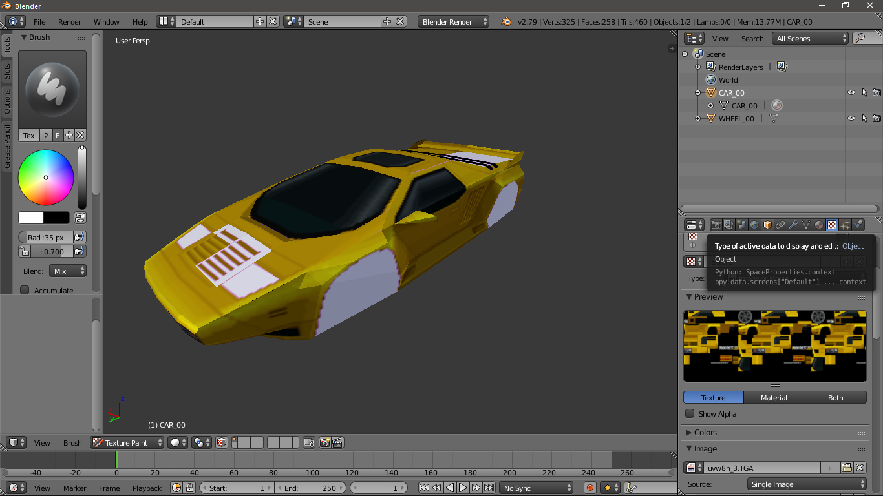This screenshot has width=883, height=496.
Task: Check the Show Alpha option
Action: (690, 414)
